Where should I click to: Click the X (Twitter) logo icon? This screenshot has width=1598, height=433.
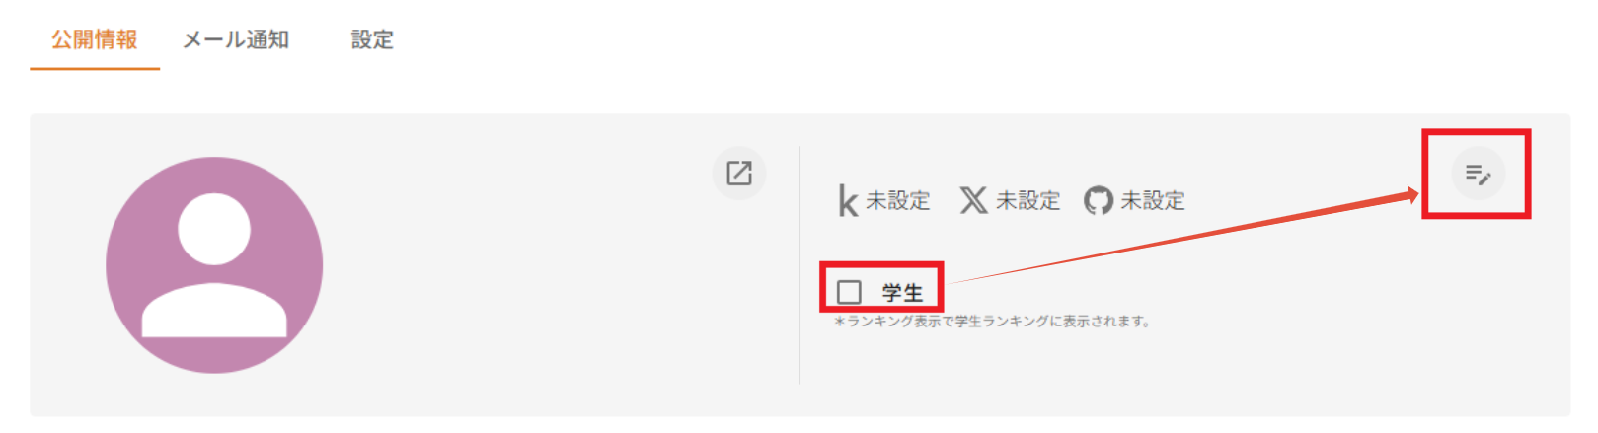[973, 200]
